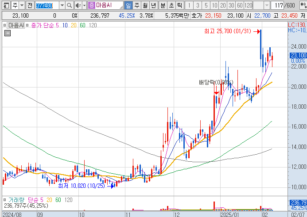Click the 배당락 ex-dividend marker label

click(x=216, y=83)
